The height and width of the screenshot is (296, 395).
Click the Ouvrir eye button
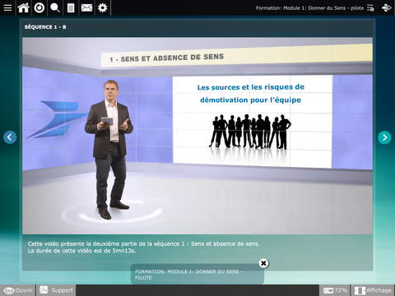coord(17,290)
